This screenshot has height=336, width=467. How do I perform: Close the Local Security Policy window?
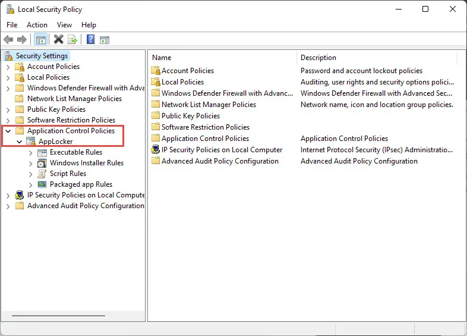coord(452,10)
